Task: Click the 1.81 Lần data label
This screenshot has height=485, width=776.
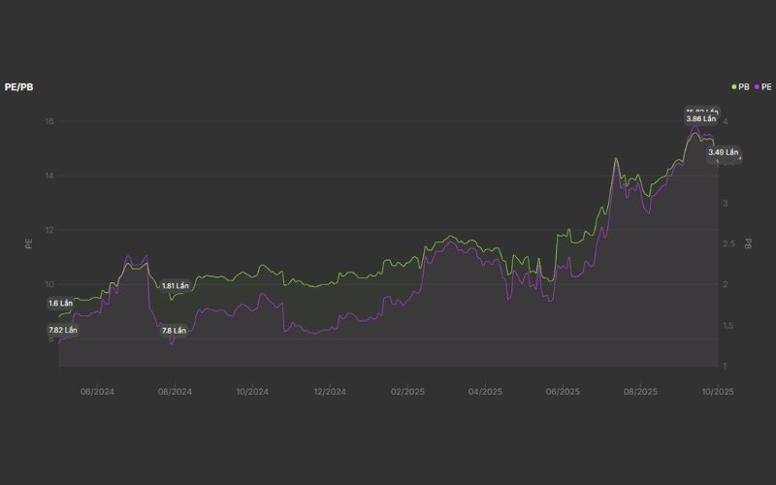Action: click(176, 286)
